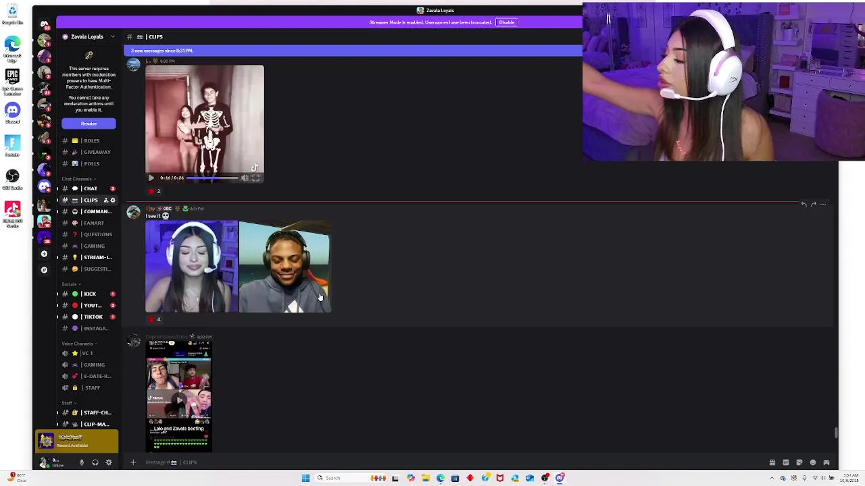The height and width of the screenshot is (486, 865).
Task: Open the Recycle Bin on the desktop
Action: (12, 14)
